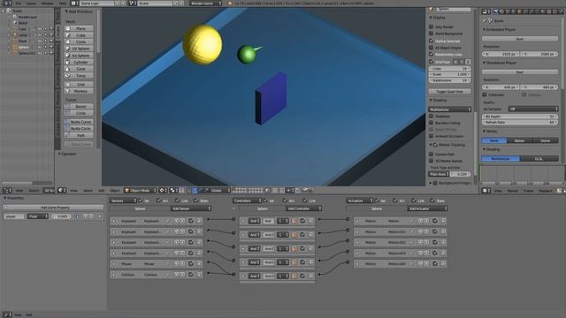This screenshot has height=318, width=566.
Task: Open the File menu
Action: (18, 4)
